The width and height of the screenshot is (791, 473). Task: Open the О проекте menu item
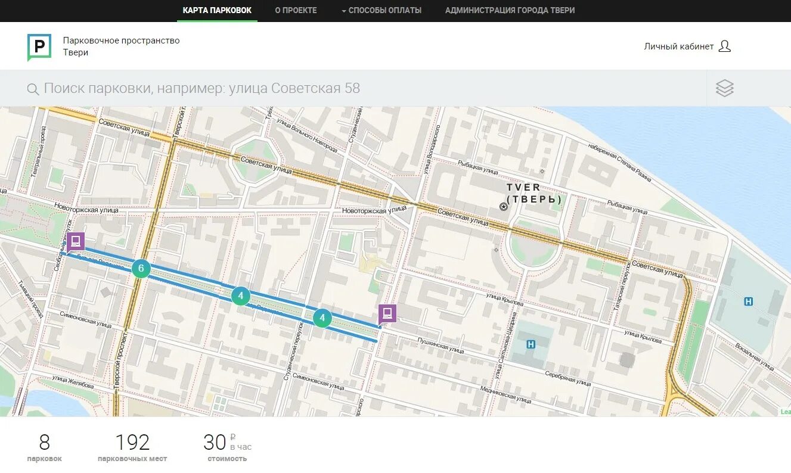pos(296,11)
